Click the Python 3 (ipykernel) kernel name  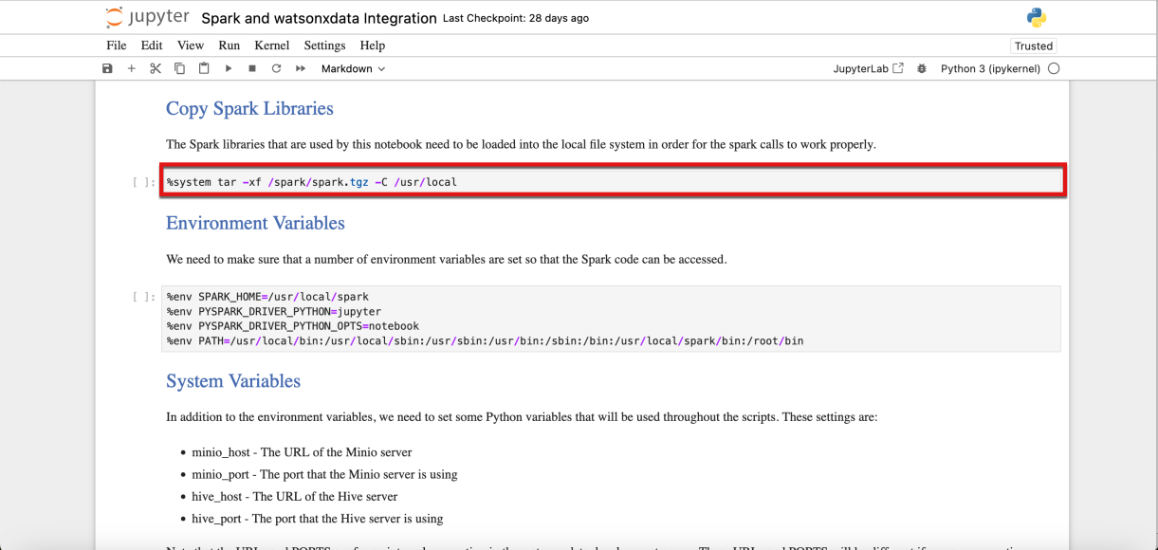[x=990, y=68]
